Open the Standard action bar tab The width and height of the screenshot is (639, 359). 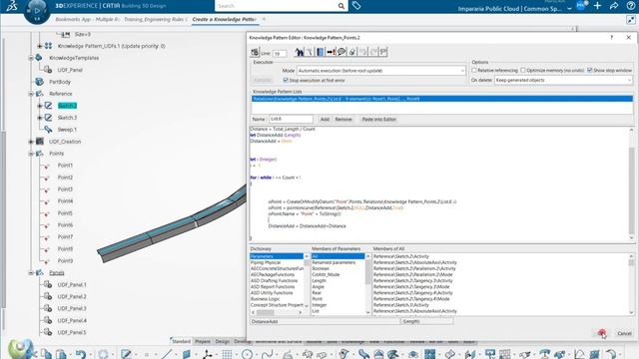pos(181,341)
